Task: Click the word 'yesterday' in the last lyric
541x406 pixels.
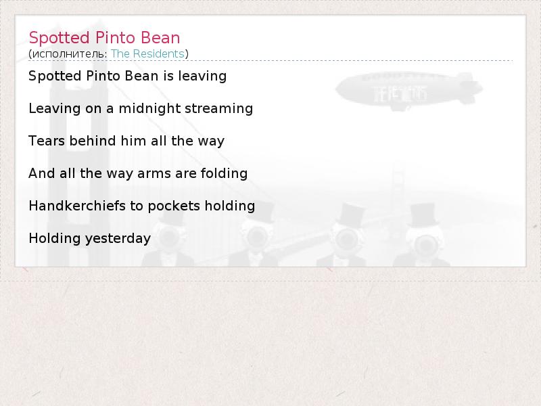Action: 117,238
